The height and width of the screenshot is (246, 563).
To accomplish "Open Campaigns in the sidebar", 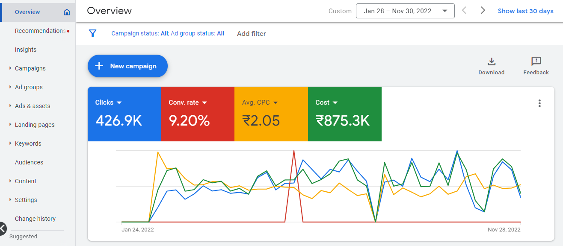I will (x=30, y=68).
